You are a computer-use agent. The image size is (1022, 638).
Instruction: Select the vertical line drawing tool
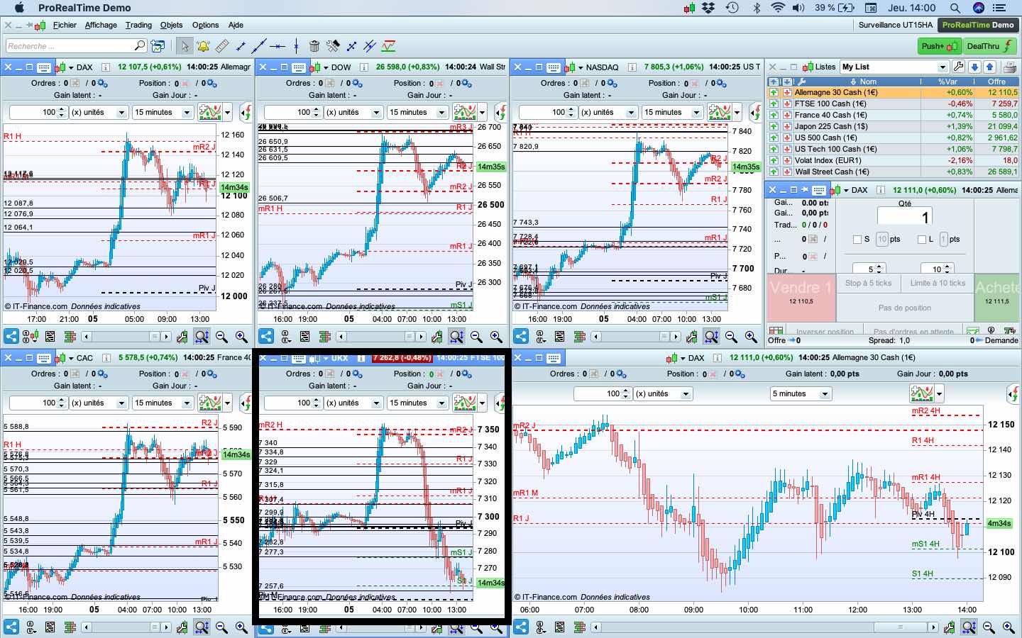(x=296, y=46)
